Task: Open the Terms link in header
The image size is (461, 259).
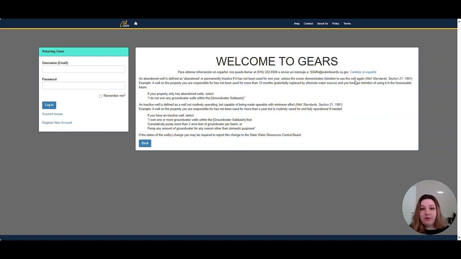Action: pyautogui.click(x=347, y=24)
